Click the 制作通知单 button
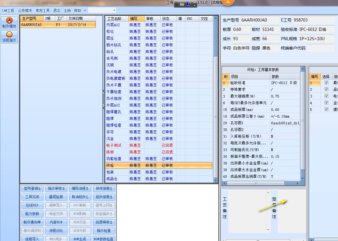Image resolution: width=338 pixels, height=241 pixels. (x=32, y=222)
